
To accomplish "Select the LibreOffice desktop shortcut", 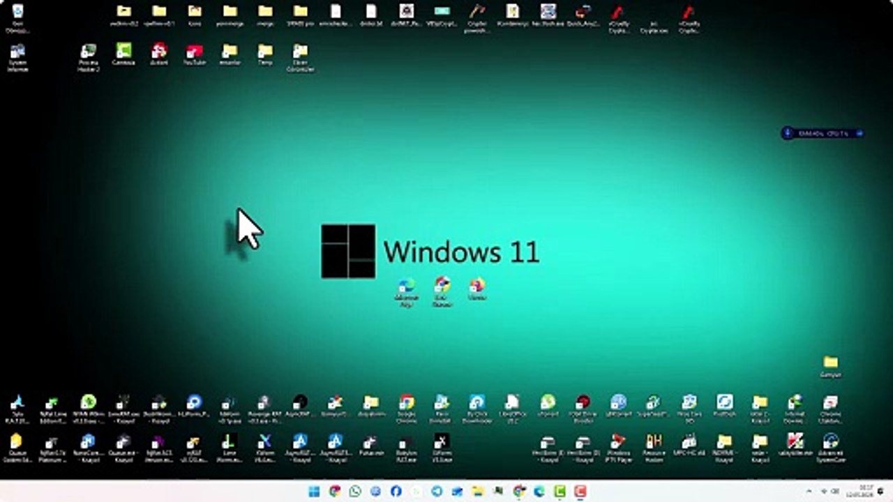I will 512,409.
